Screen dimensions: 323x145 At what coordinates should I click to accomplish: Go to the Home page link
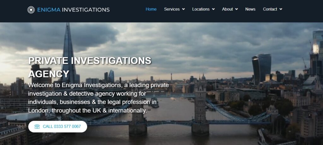[151, 9]
